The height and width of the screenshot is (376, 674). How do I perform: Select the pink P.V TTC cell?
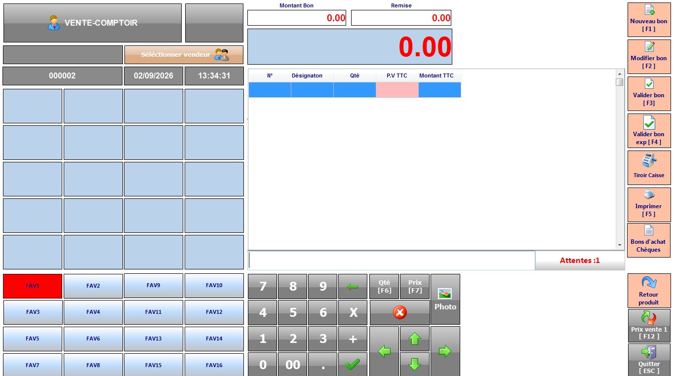pyautogui.click(x=397, y=90)
